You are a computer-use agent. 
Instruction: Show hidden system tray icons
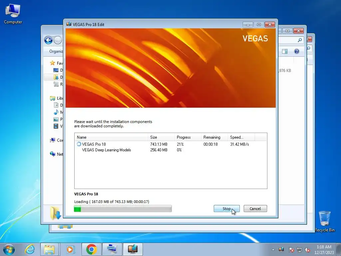tap(273, 250)
